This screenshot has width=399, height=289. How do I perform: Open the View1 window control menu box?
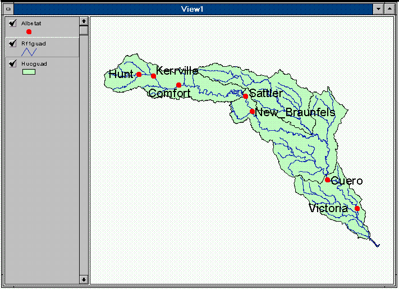click(8, 9)
